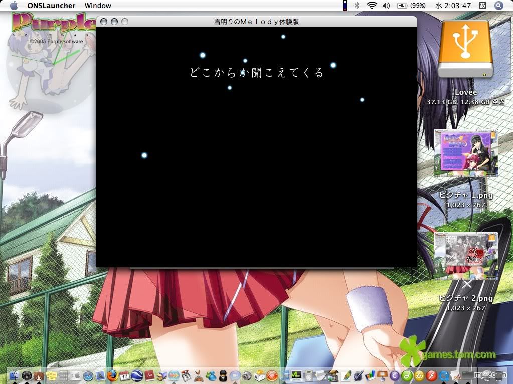The width and height of the screenshot is (513, 384).
Task: Open Adium-style spy icon in Dock
Action: tap(223, 376)
